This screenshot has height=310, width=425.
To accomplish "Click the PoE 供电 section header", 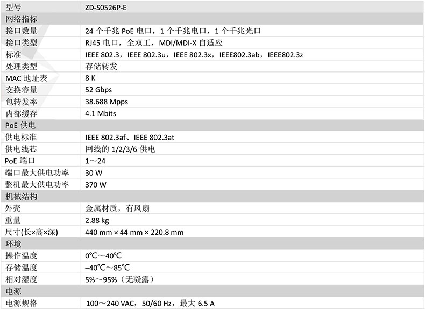I will [20, 126].
